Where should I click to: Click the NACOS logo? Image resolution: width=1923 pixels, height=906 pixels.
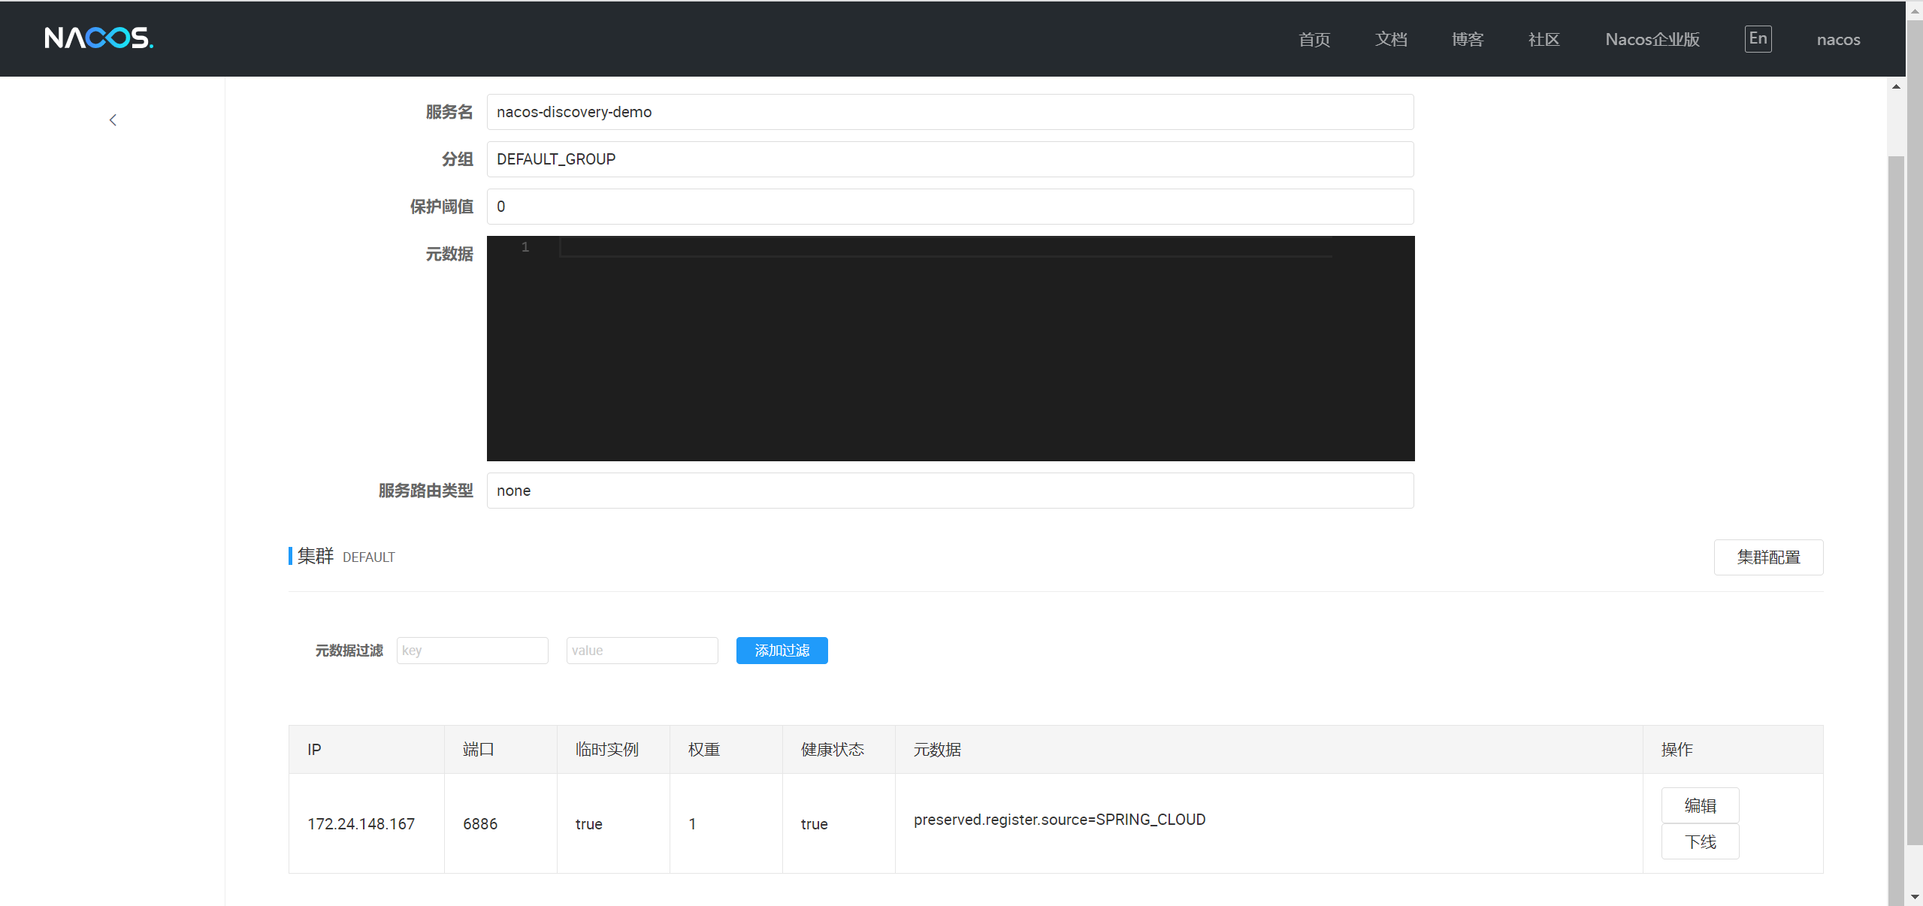(98, 38)
